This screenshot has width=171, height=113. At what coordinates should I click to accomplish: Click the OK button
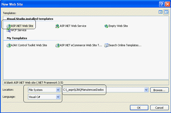pyautogui.click(x=139, y=108)
